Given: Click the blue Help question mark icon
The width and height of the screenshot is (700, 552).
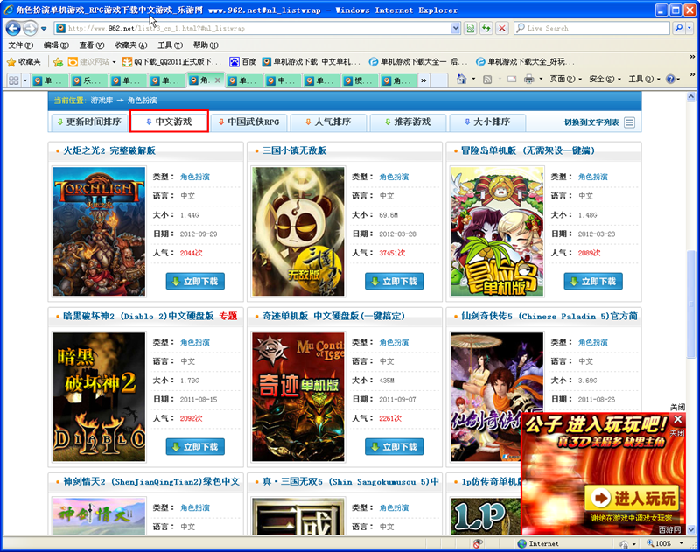Looking at the screenshot, I should (x=670, y=80).
